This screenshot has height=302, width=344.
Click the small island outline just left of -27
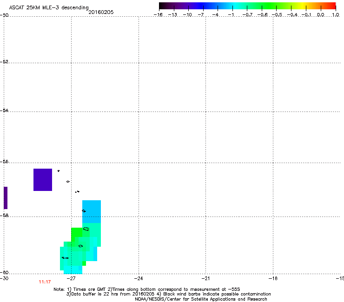pyautogui.click(x=68, y=182)
